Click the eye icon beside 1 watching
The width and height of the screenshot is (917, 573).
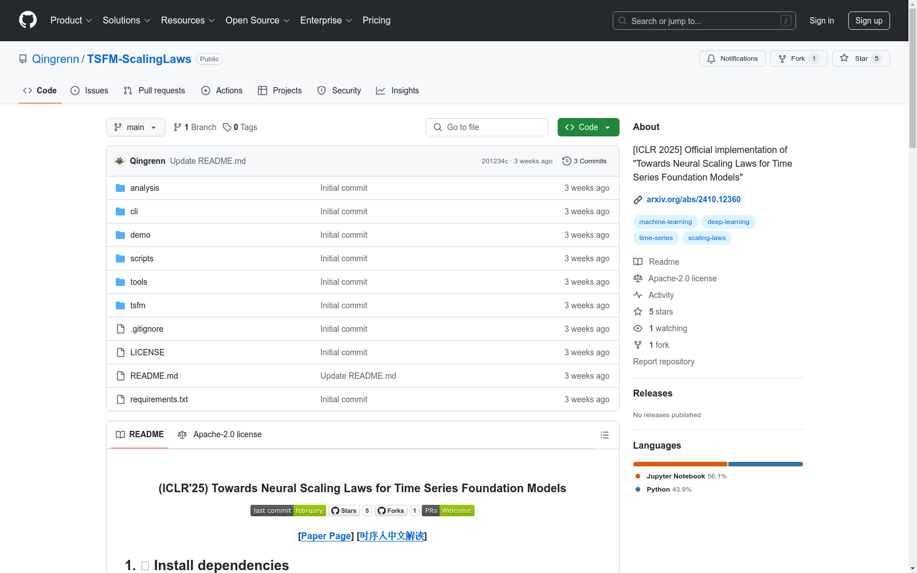point(638,328)
